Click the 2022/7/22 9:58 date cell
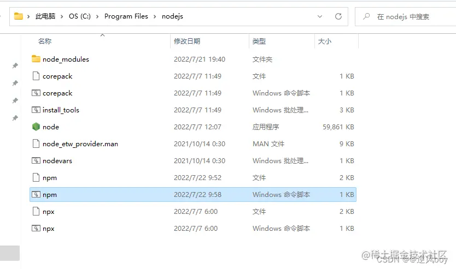Screen dimensions: 456x269 click(x=197, y=194)
